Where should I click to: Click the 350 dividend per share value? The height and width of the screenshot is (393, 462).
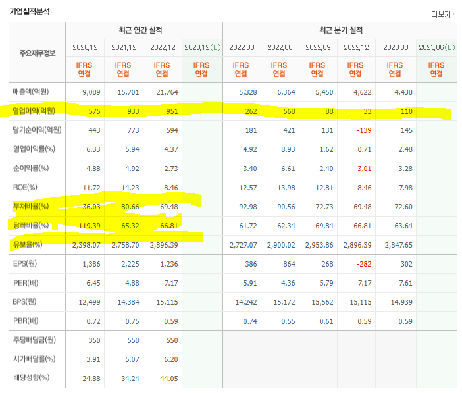94,340
